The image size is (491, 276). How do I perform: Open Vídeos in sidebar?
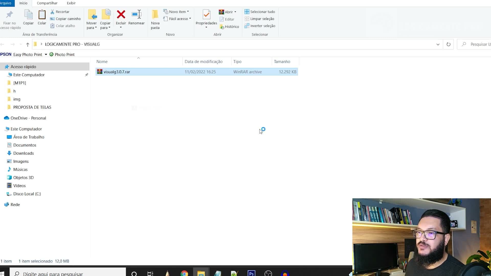[19, 186]
